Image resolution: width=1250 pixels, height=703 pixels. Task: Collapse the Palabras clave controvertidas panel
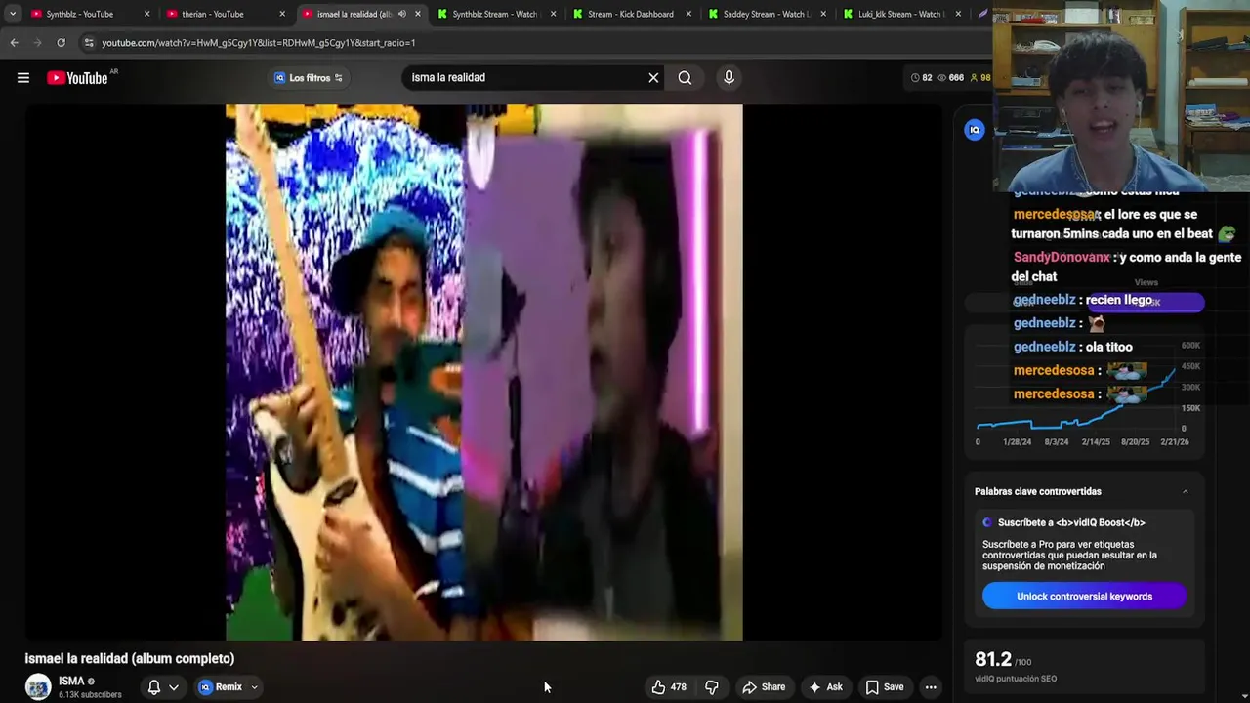click(1186, 492)
